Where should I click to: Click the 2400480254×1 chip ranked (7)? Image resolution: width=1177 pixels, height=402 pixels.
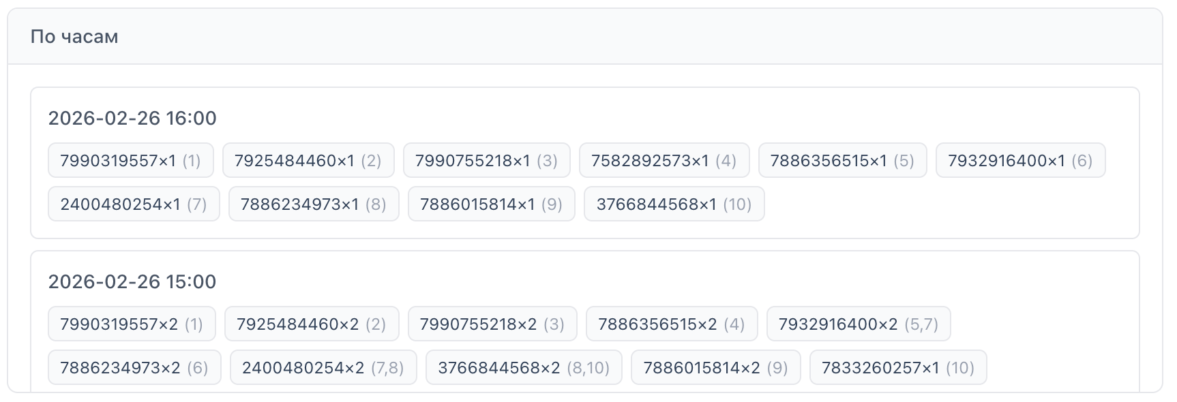click(x=134, y=204)
